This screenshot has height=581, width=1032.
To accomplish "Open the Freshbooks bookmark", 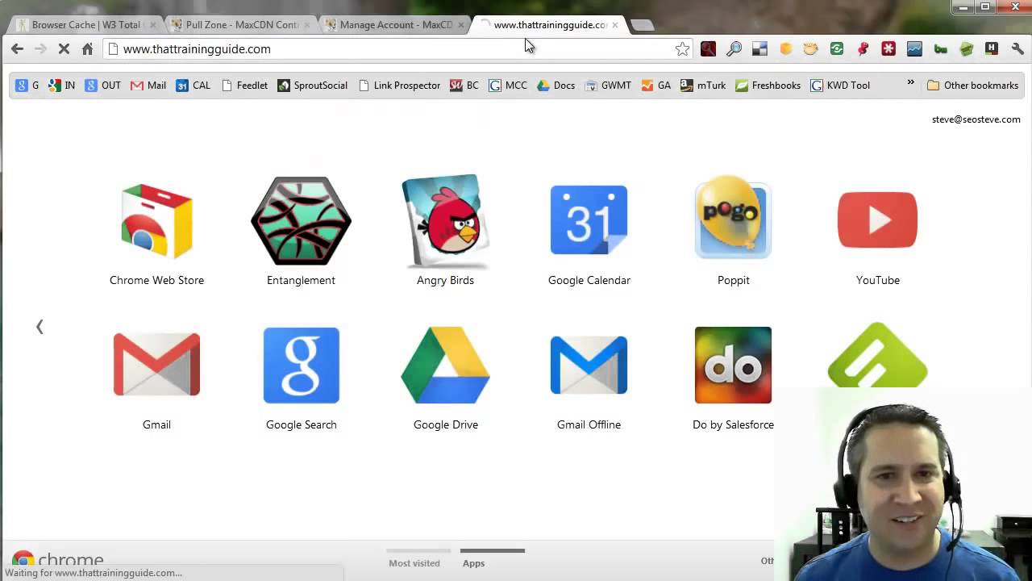I will (768, 86).
